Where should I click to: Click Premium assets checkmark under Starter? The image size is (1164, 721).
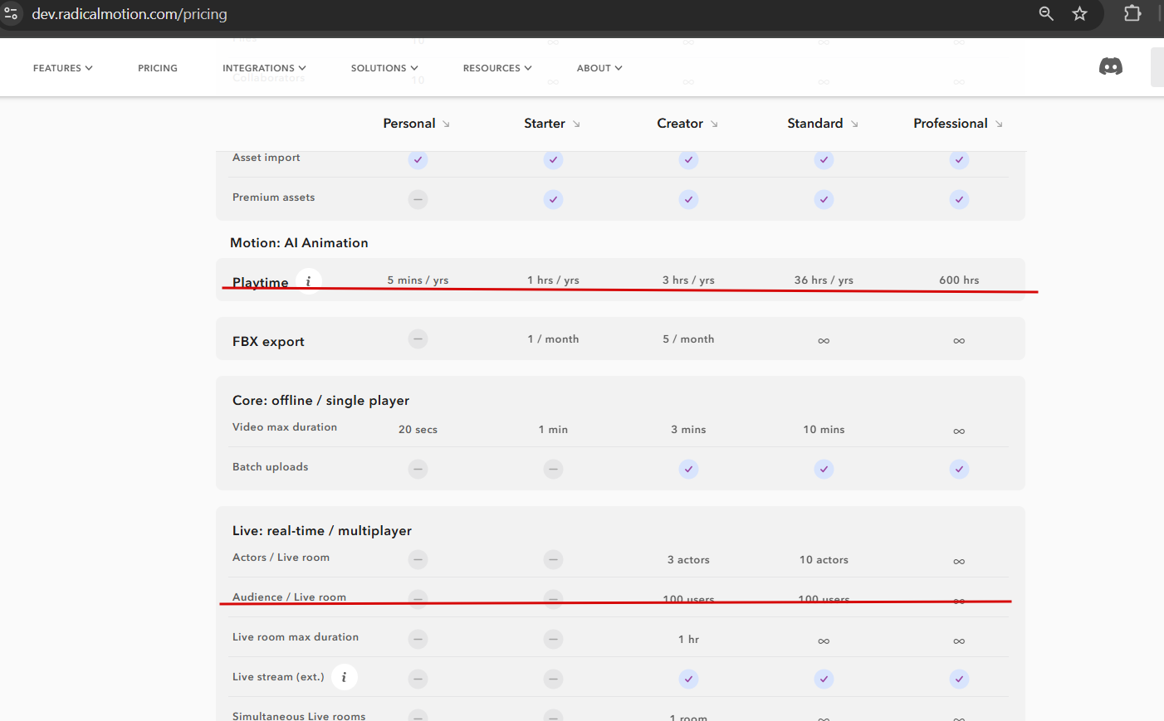(x=553, y=199)
